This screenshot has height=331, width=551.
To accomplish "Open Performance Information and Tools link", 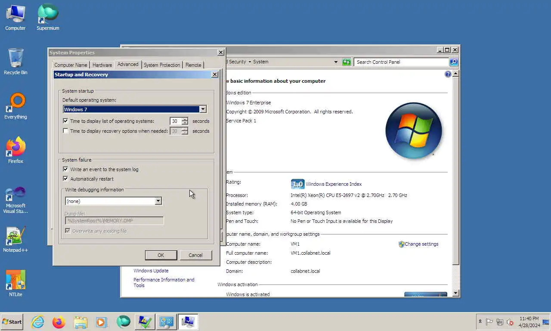I will [x=164, y=282].
